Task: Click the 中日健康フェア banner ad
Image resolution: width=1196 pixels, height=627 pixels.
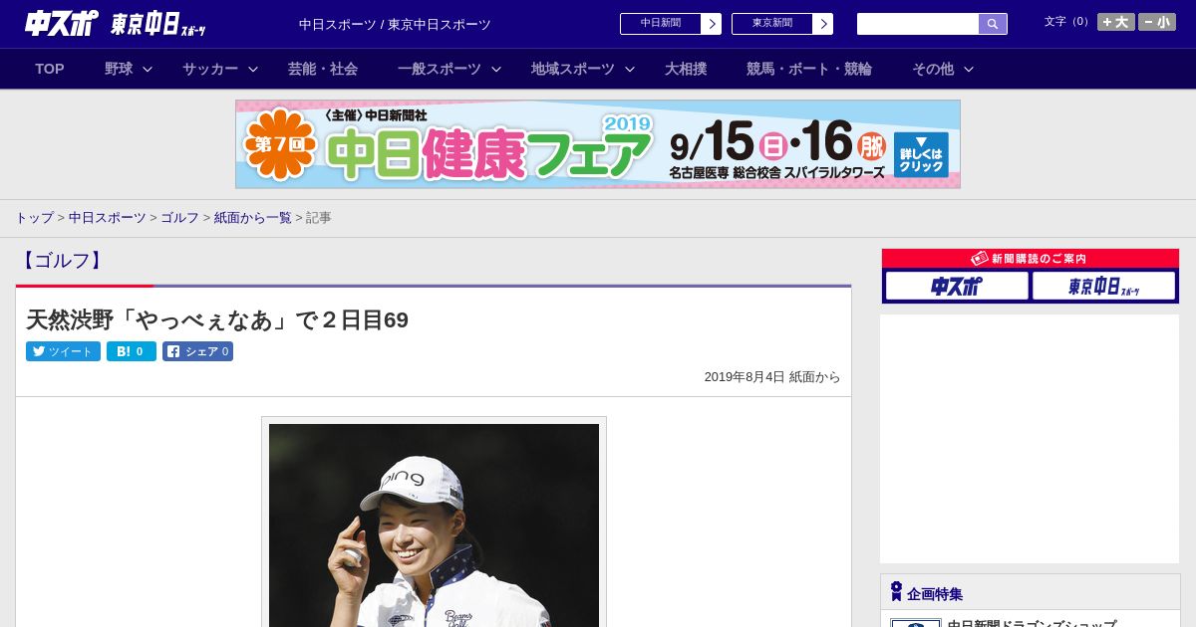Action: coord(598,144)
